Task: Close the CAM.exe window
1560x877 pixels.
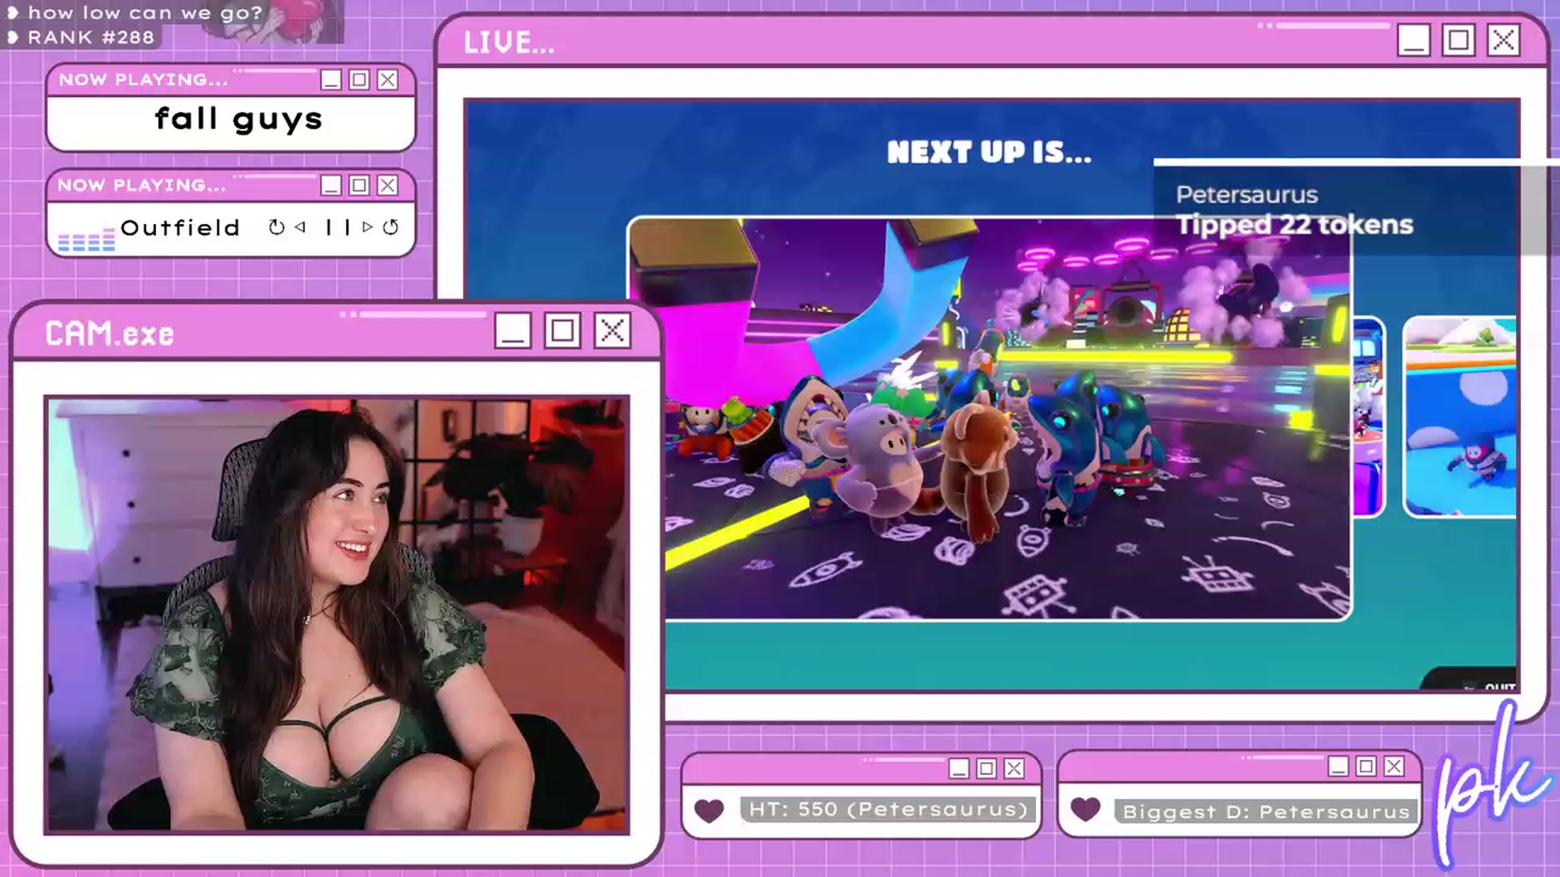Action: (612, 330)
